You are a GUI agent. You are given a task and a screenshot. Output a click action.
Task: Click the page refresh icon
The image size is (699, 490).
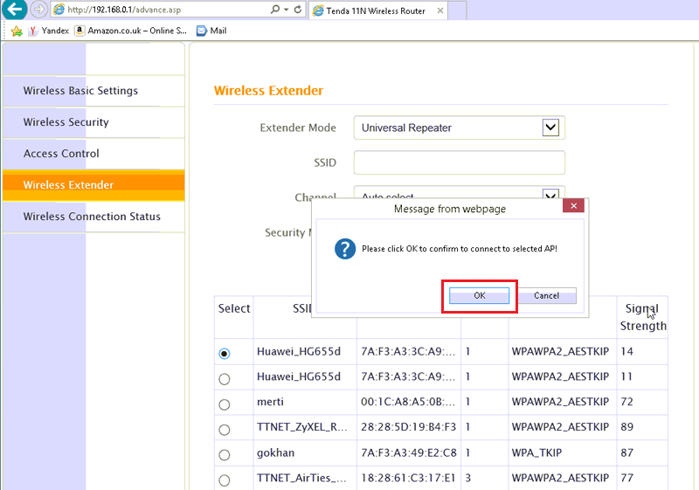tap(298, 10)
